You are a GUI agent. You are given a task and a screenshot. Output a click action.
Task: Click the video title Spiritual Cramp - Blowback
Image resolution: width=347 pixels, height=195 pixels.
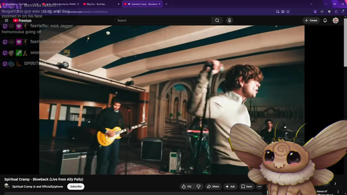click(44, 179)
